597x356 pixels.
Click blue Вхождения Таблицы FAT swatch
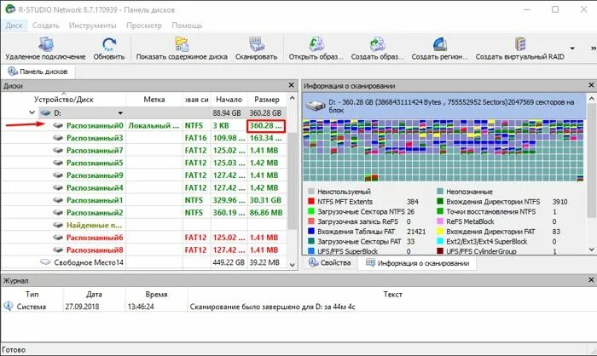(311, 232)
